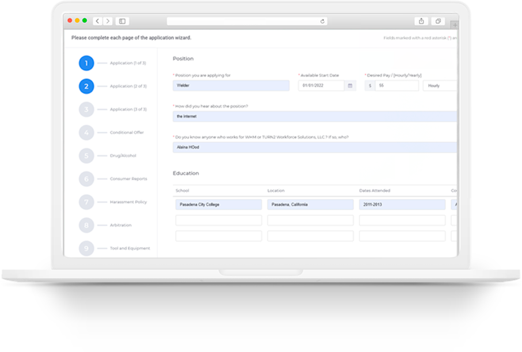Select step 3 circle of wizard
The height and width of the screenshot is (352, 522).
(86, 109)
